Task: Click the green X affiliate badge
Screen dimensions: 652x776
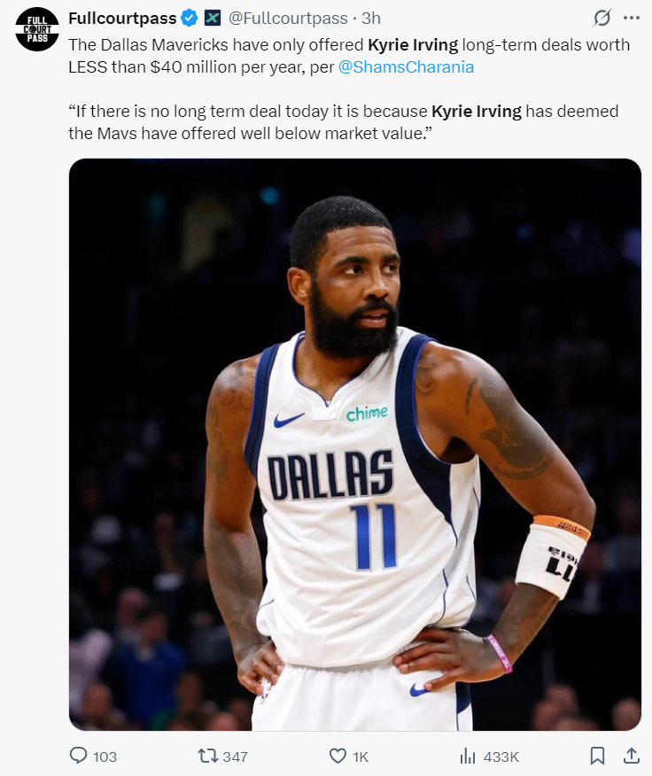Action: (213, 19)
